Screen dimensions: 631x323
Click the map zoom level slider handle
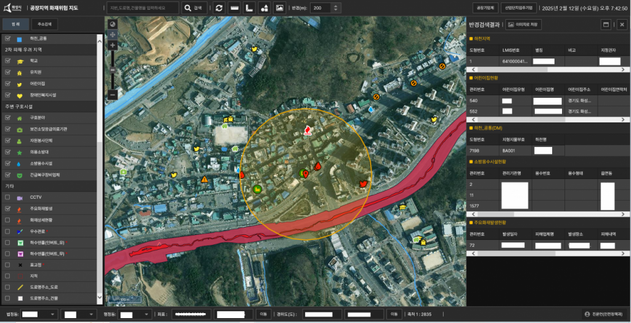click(112, 70)
